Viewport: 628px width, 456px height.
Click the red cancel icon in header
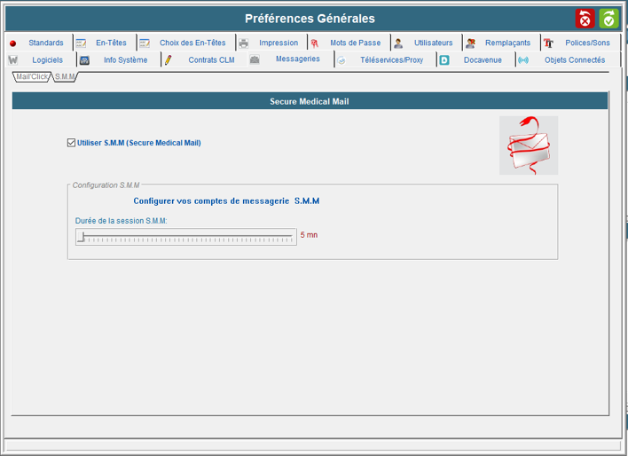click(585, 19)
